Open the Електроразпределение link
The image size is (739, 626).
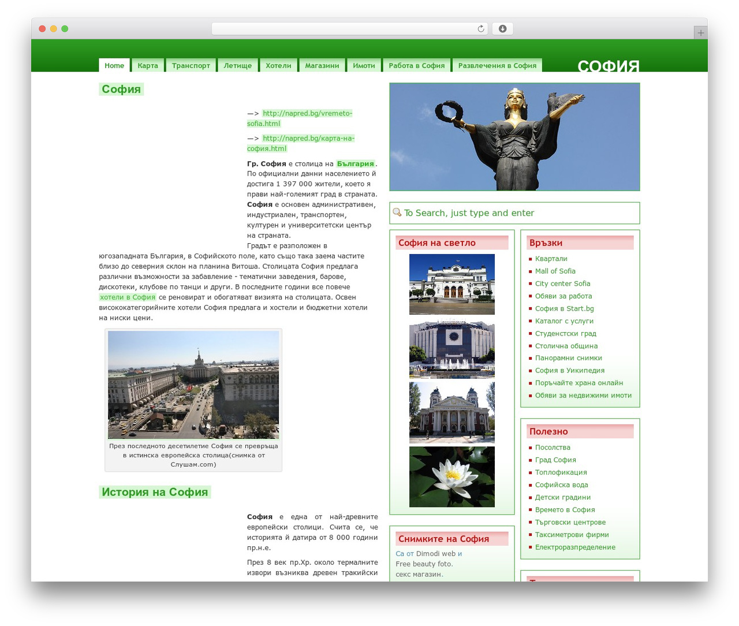pos(575,547)
